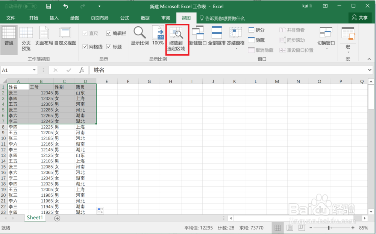
Task: Click the 共享 share button
Action: [x=360, y=18]
